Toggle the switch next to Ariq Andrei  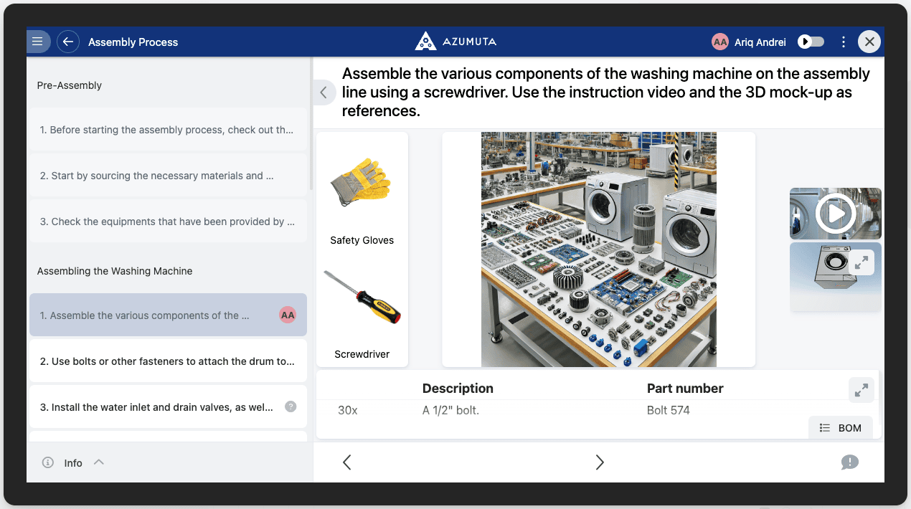[x=811, y=42]
